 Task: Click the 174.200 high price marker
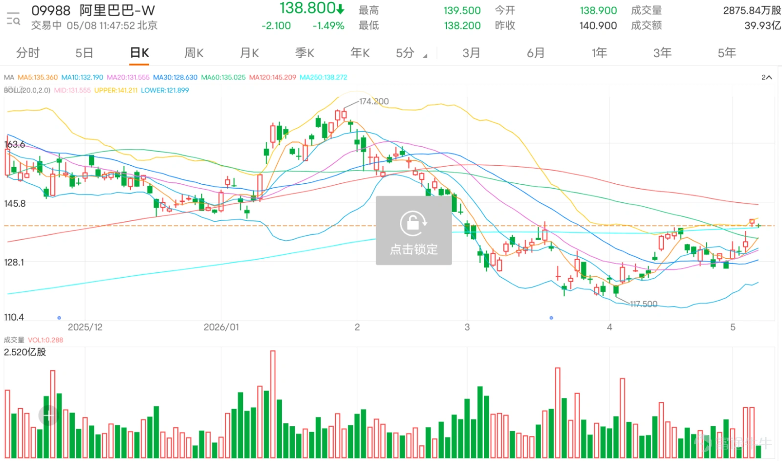[374, 101]
